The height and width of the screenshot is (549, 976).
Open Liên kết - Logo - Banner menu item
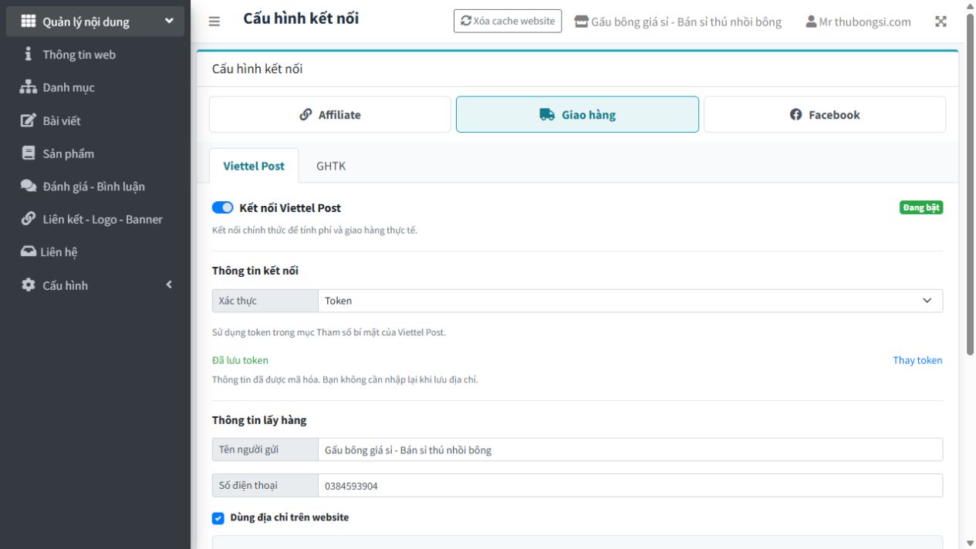point(95,219)
